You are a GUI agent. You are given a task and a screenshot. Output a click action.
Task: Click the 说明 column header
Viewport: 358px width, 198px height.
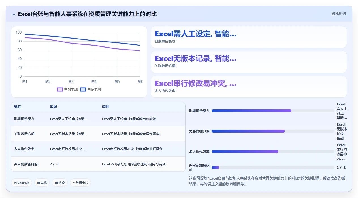tap(105, 107)
